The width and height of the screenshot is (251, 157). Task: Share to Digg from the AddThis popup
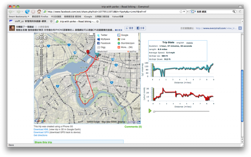pos(101,47)
